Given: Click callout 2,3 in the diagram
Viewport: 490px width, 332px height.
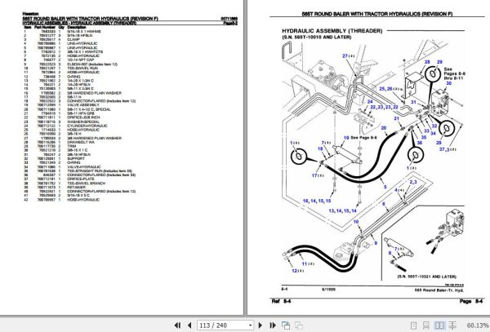Looking at the screenshot, I should tap(413, 182).
